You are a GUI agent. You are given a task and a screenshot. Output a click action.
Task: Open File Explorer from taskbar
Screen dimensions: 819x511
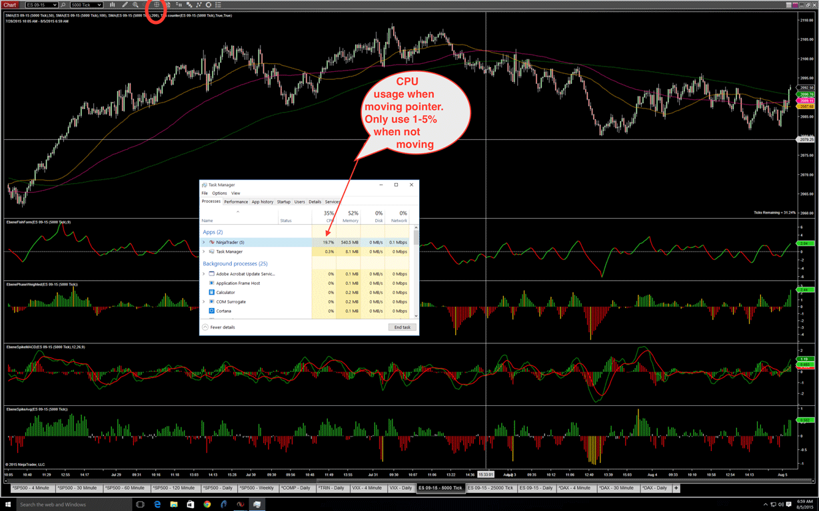(x=174, y=504)
